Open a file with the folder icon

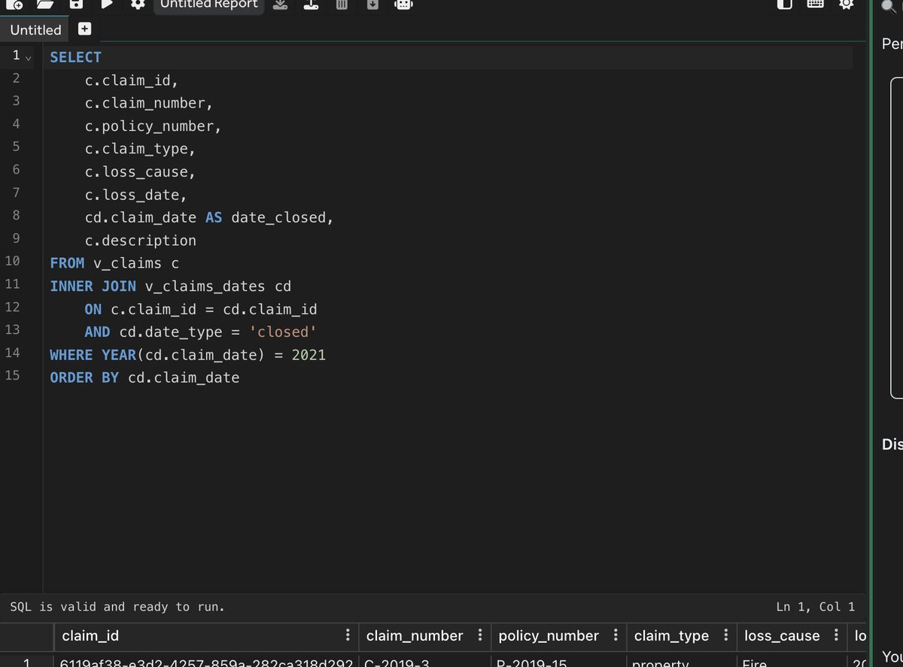point(45,5)
